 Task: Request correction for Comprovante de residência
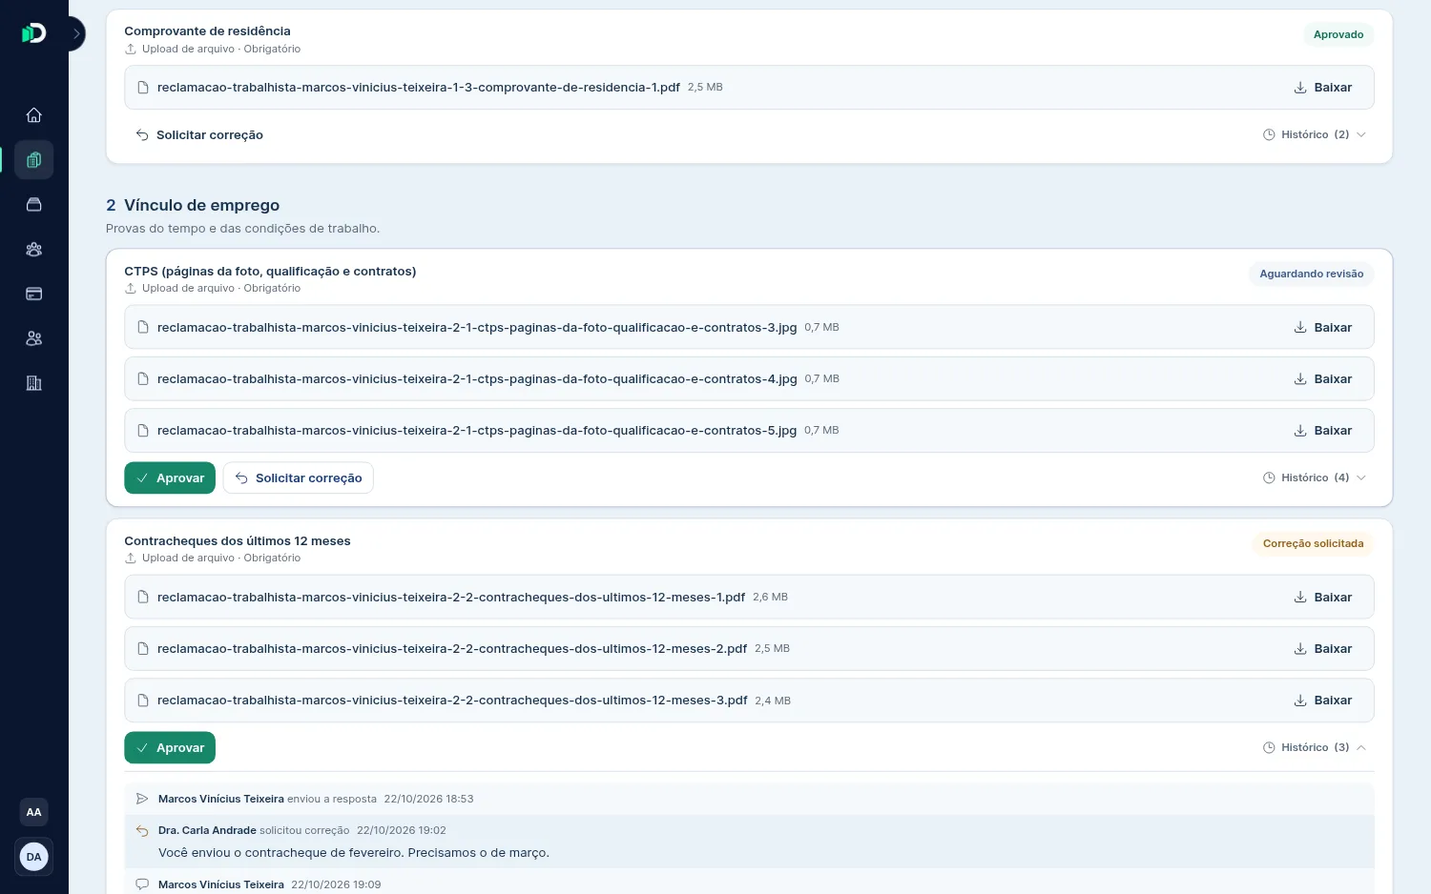(x=199, y=135)
